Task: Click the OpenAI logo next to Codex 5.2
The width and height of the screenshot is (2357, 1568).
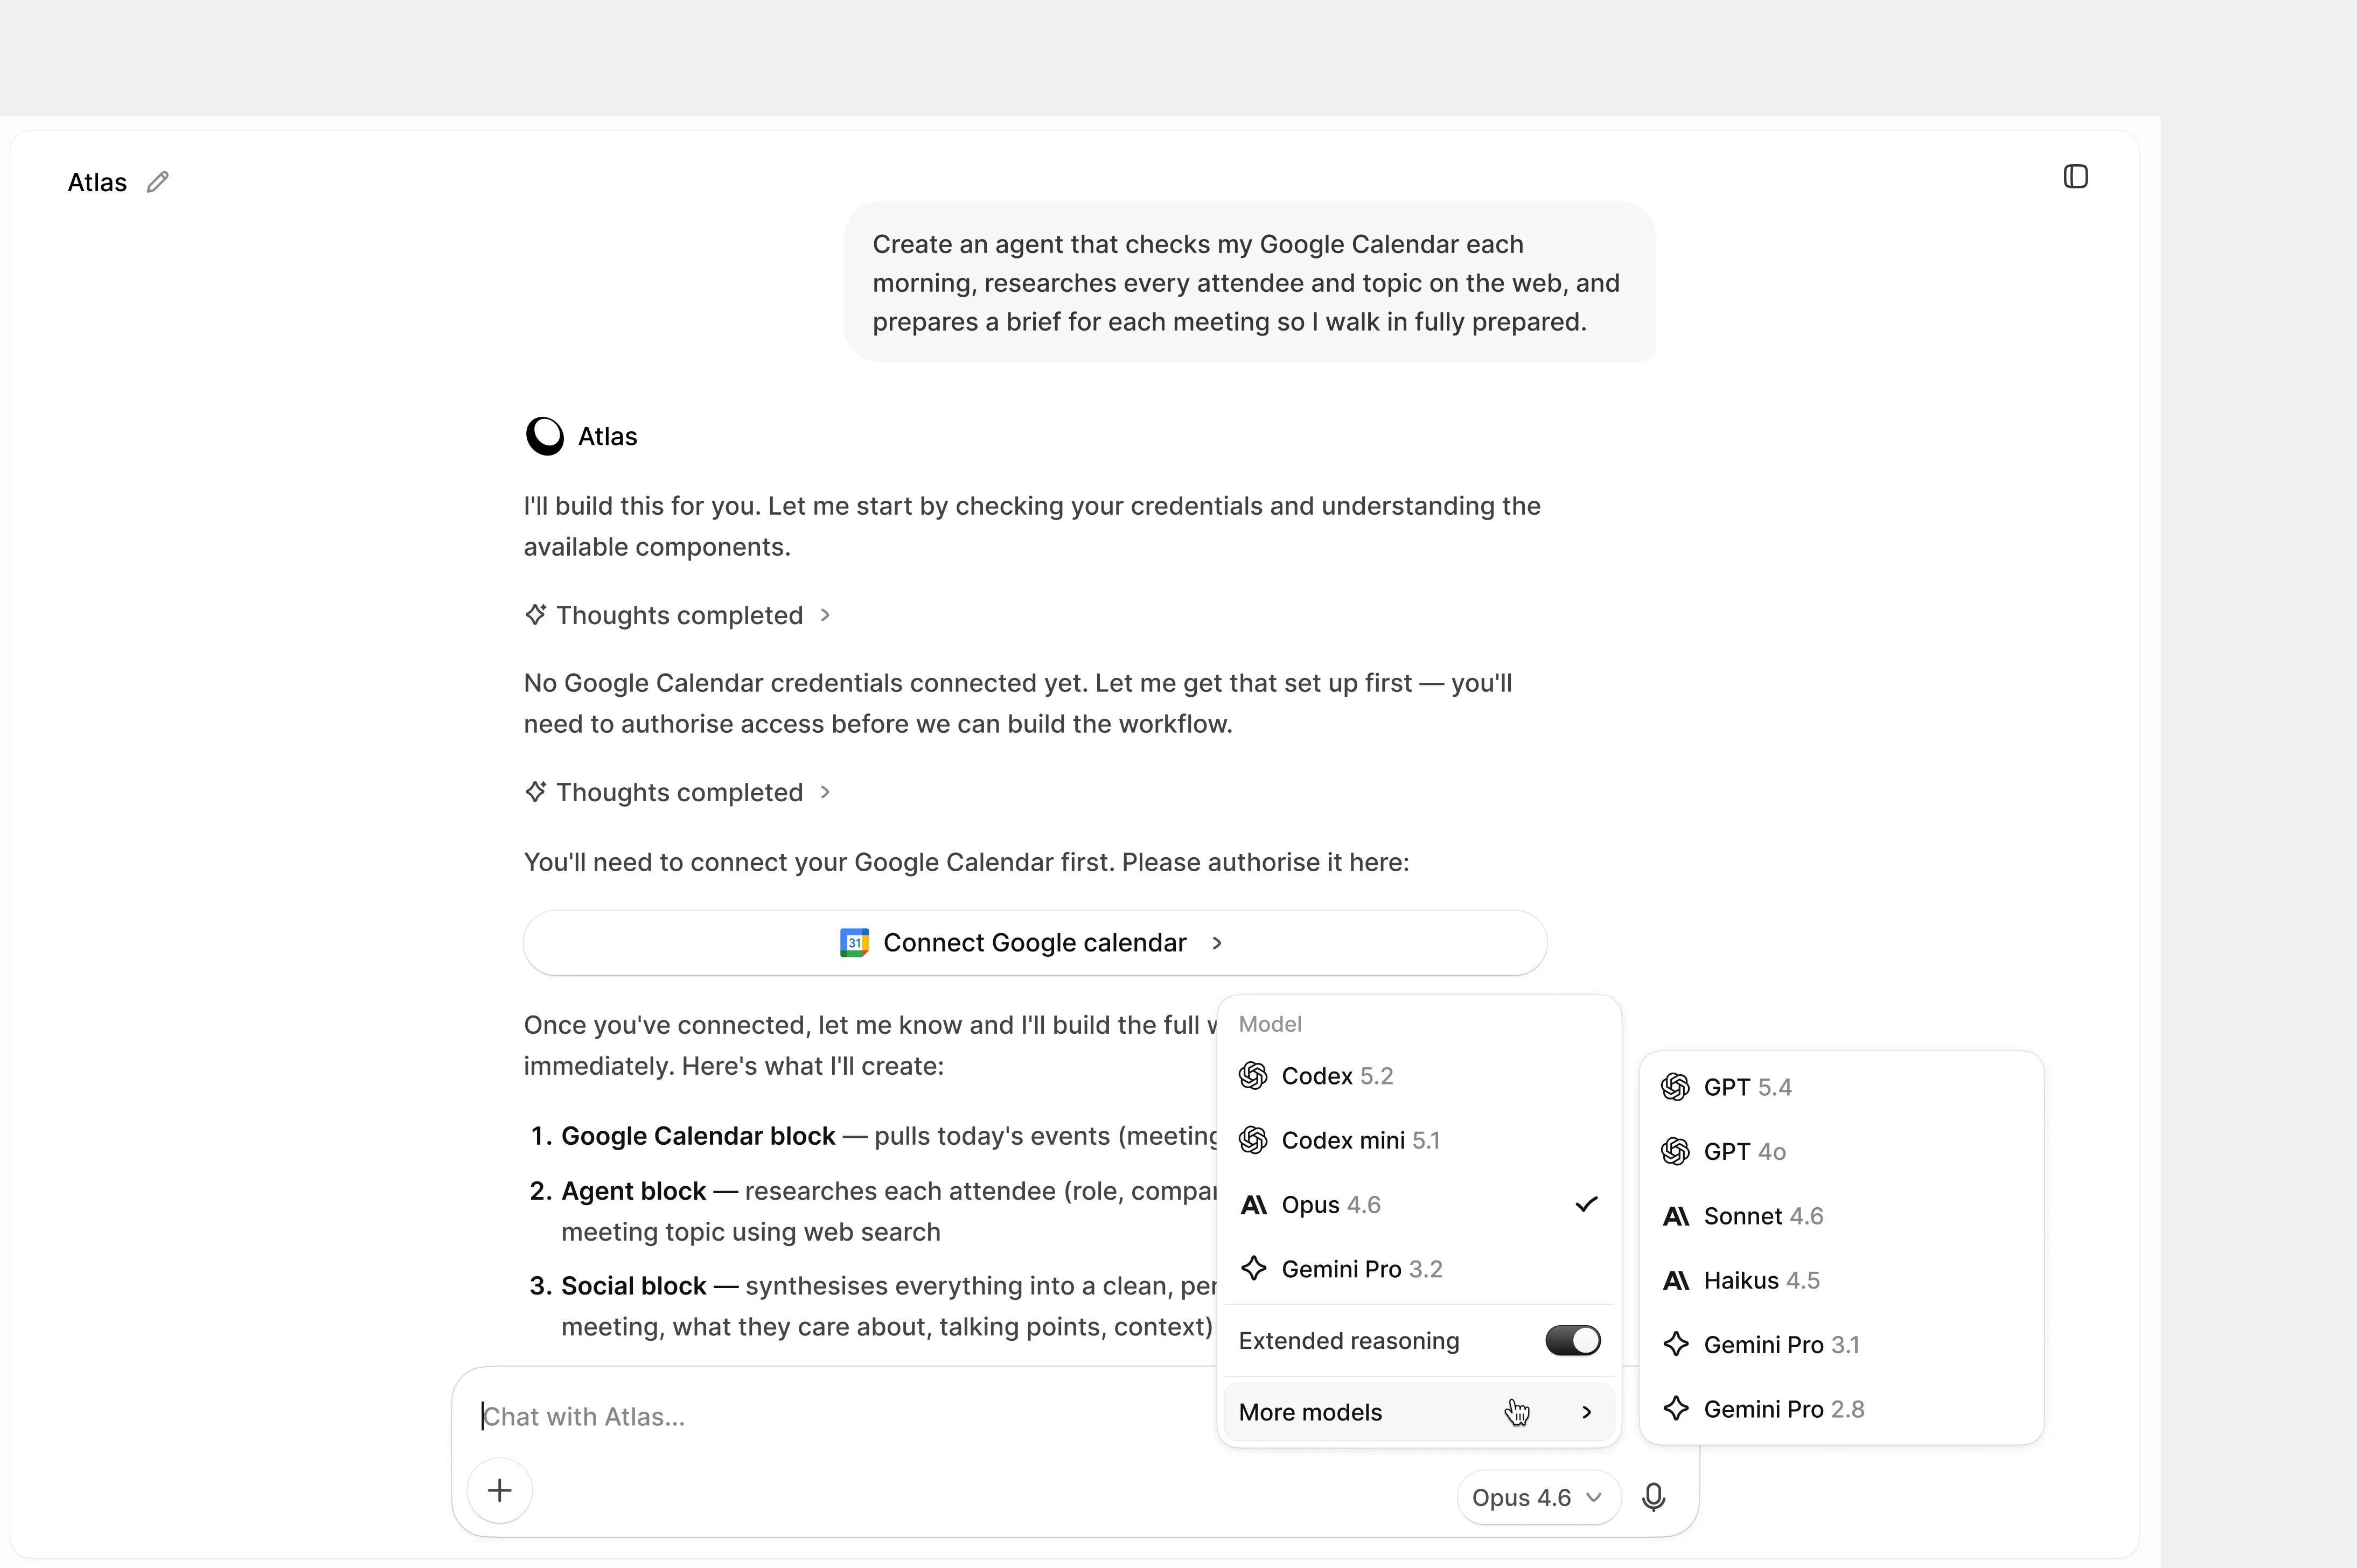Action: [x=1253, y=1076]
